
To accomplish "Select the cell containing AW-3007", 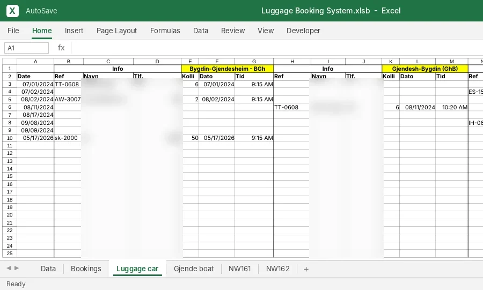I will pyautogui.click(x=69, y=99).
